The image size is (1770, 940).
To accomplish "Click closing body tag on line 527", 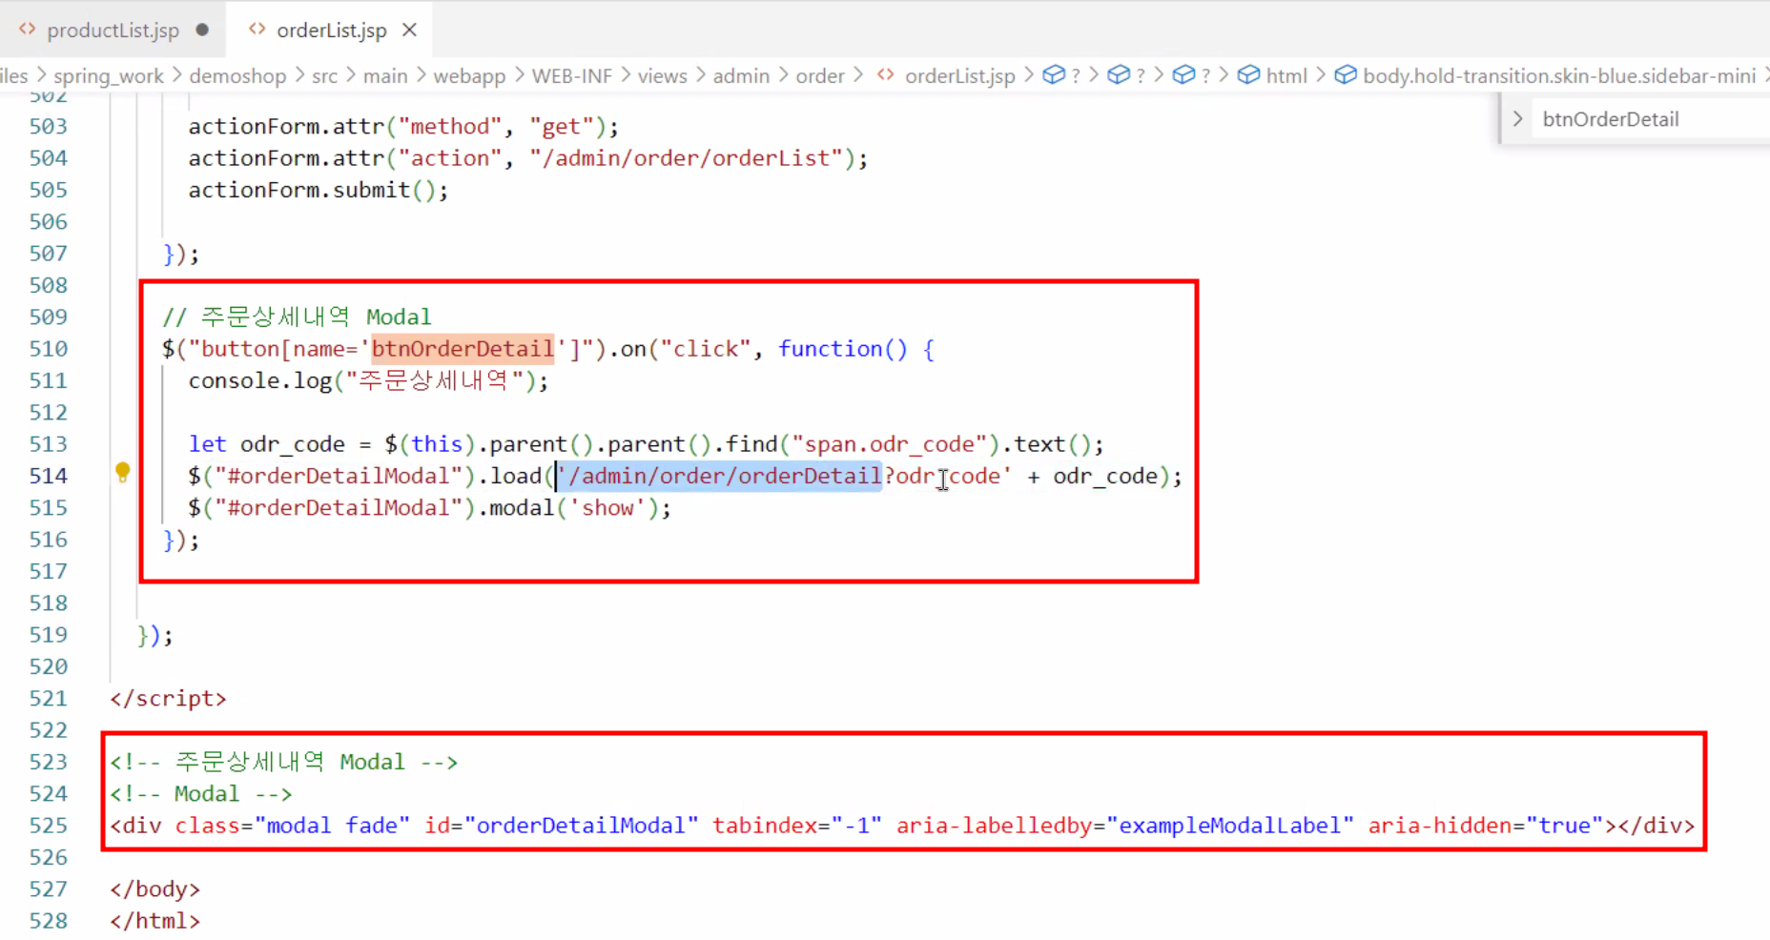I will pyautogui.click(x=154, y=889).
